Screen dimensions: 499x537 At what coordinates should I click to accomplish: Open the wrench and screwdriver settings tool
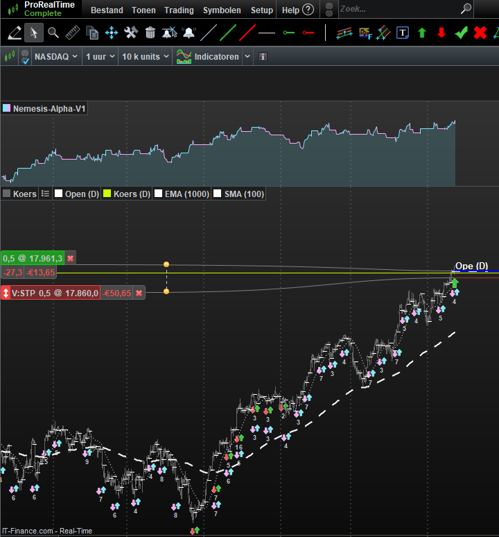(130, 33)
